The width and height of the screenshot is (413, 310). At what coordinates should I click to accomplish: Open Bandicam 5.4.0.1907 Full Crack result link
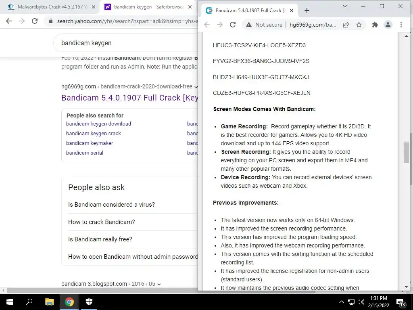pos(129,98)
